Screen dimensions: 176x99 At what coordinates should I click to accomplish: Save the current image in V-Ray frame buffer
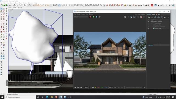click(x=125, y=17)
